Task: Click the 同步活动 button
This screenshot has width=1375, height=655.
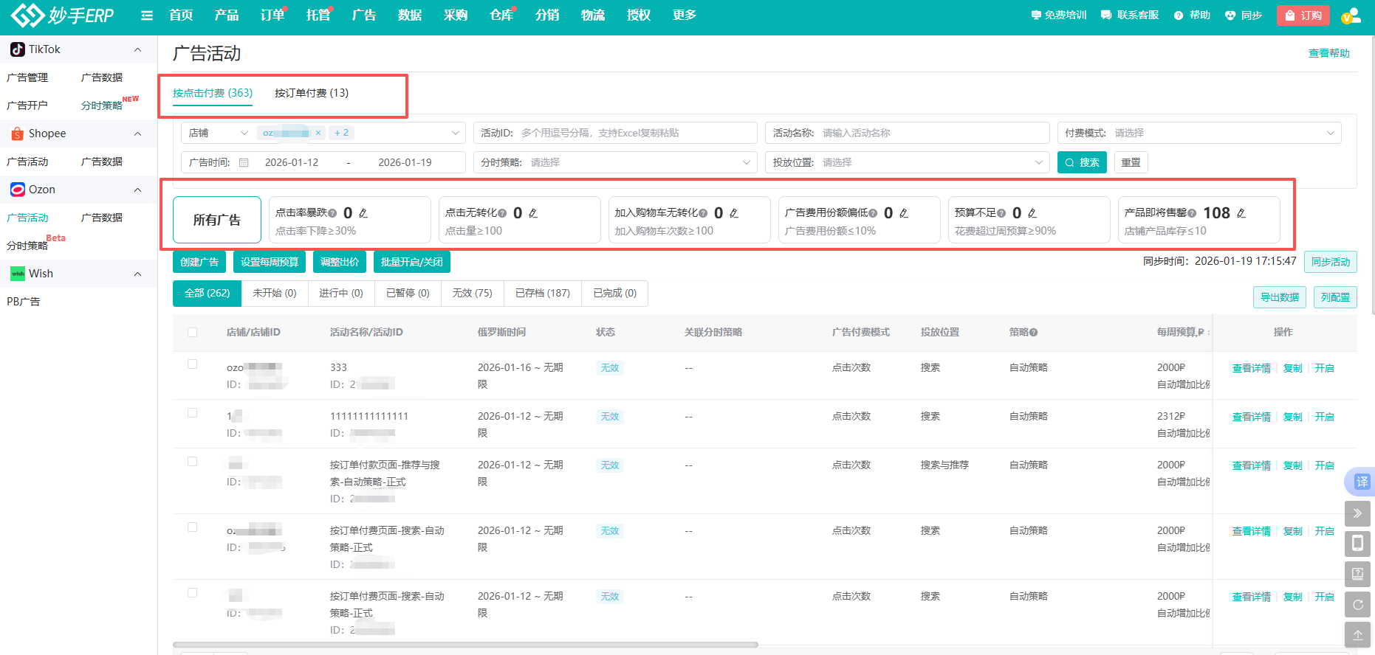Action: coord(1330,262)
